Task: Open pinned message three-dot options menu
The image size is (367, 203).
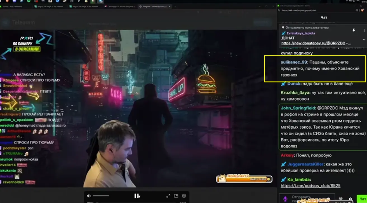Action: (364, 30)
